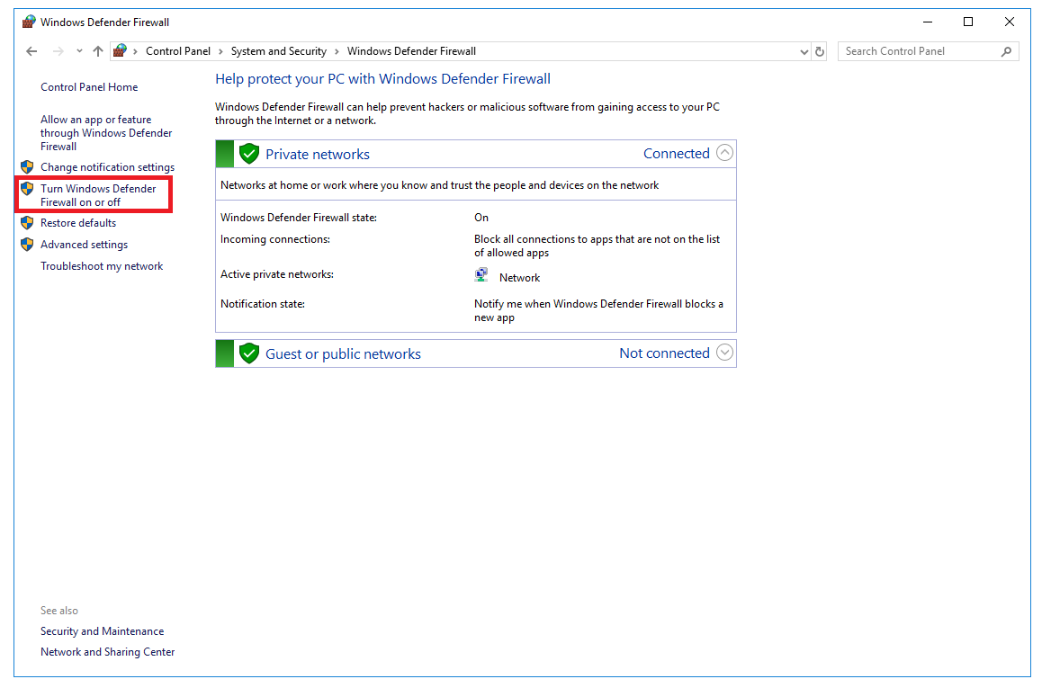The image size is (1042, 688).
Task: Click the Back arrow navigation button
Action: click(31, 51)
